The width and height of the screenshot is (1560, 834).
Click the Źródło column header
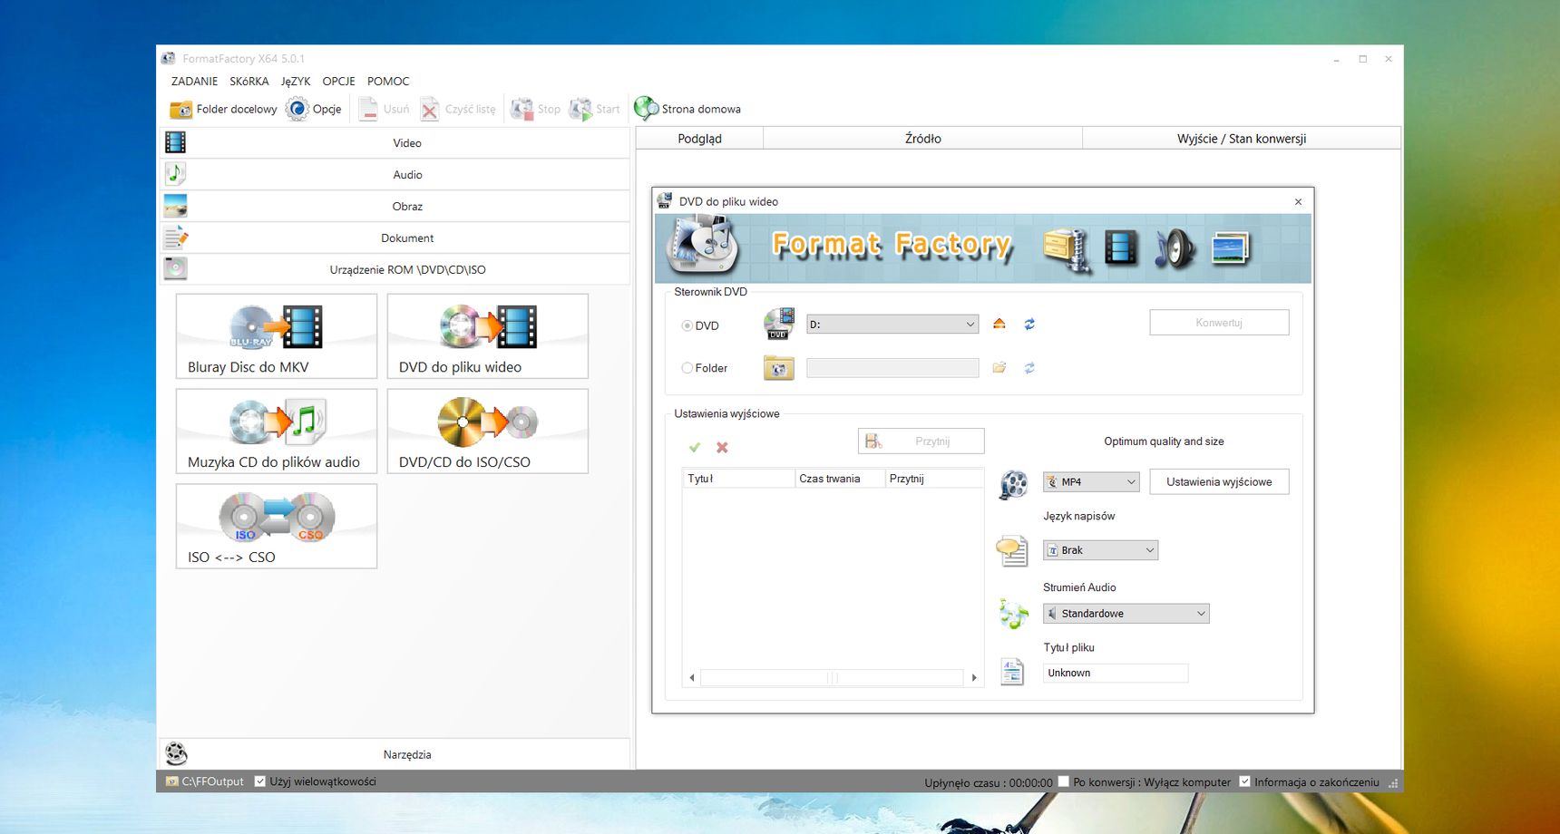(x=922, y=139)
